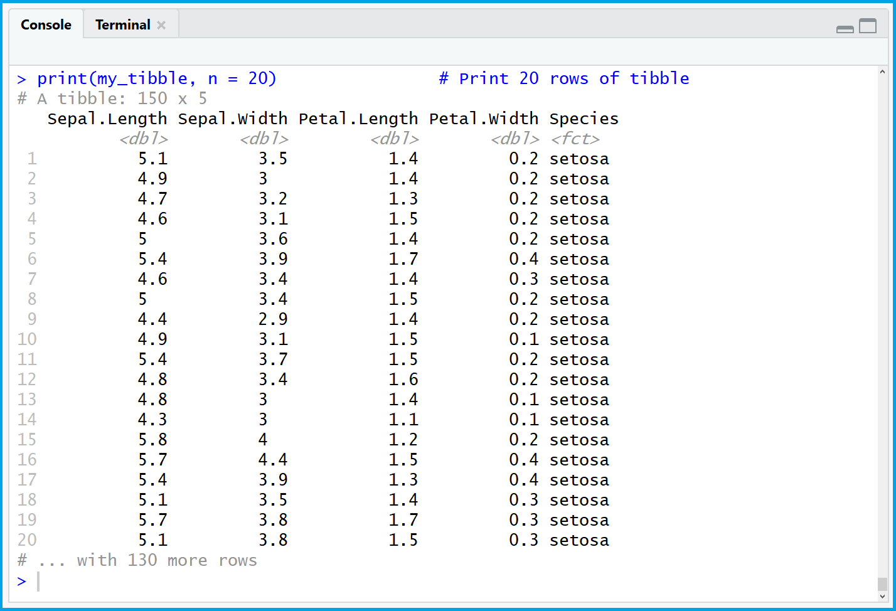Viewport: 896px width, 611px height.
Task: Click the print(my_tibble, n = 20) command
Action: (x=157, y=78)
